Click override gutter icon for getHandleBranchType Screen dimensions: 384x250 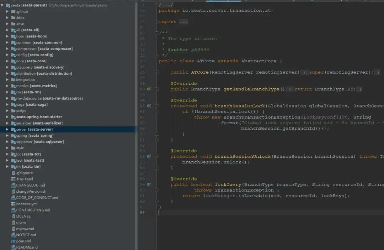click(149, 89)
